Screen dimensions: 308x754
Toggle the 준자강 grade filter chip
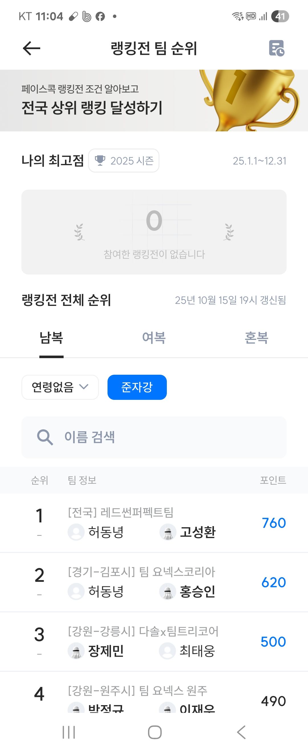click(137, 387)
